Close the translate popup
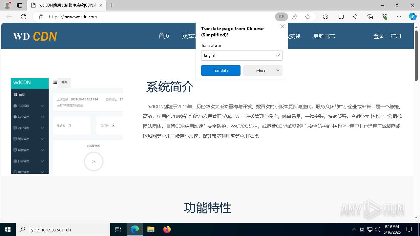Viewport: 420px width, 236px height. point(282,26)
